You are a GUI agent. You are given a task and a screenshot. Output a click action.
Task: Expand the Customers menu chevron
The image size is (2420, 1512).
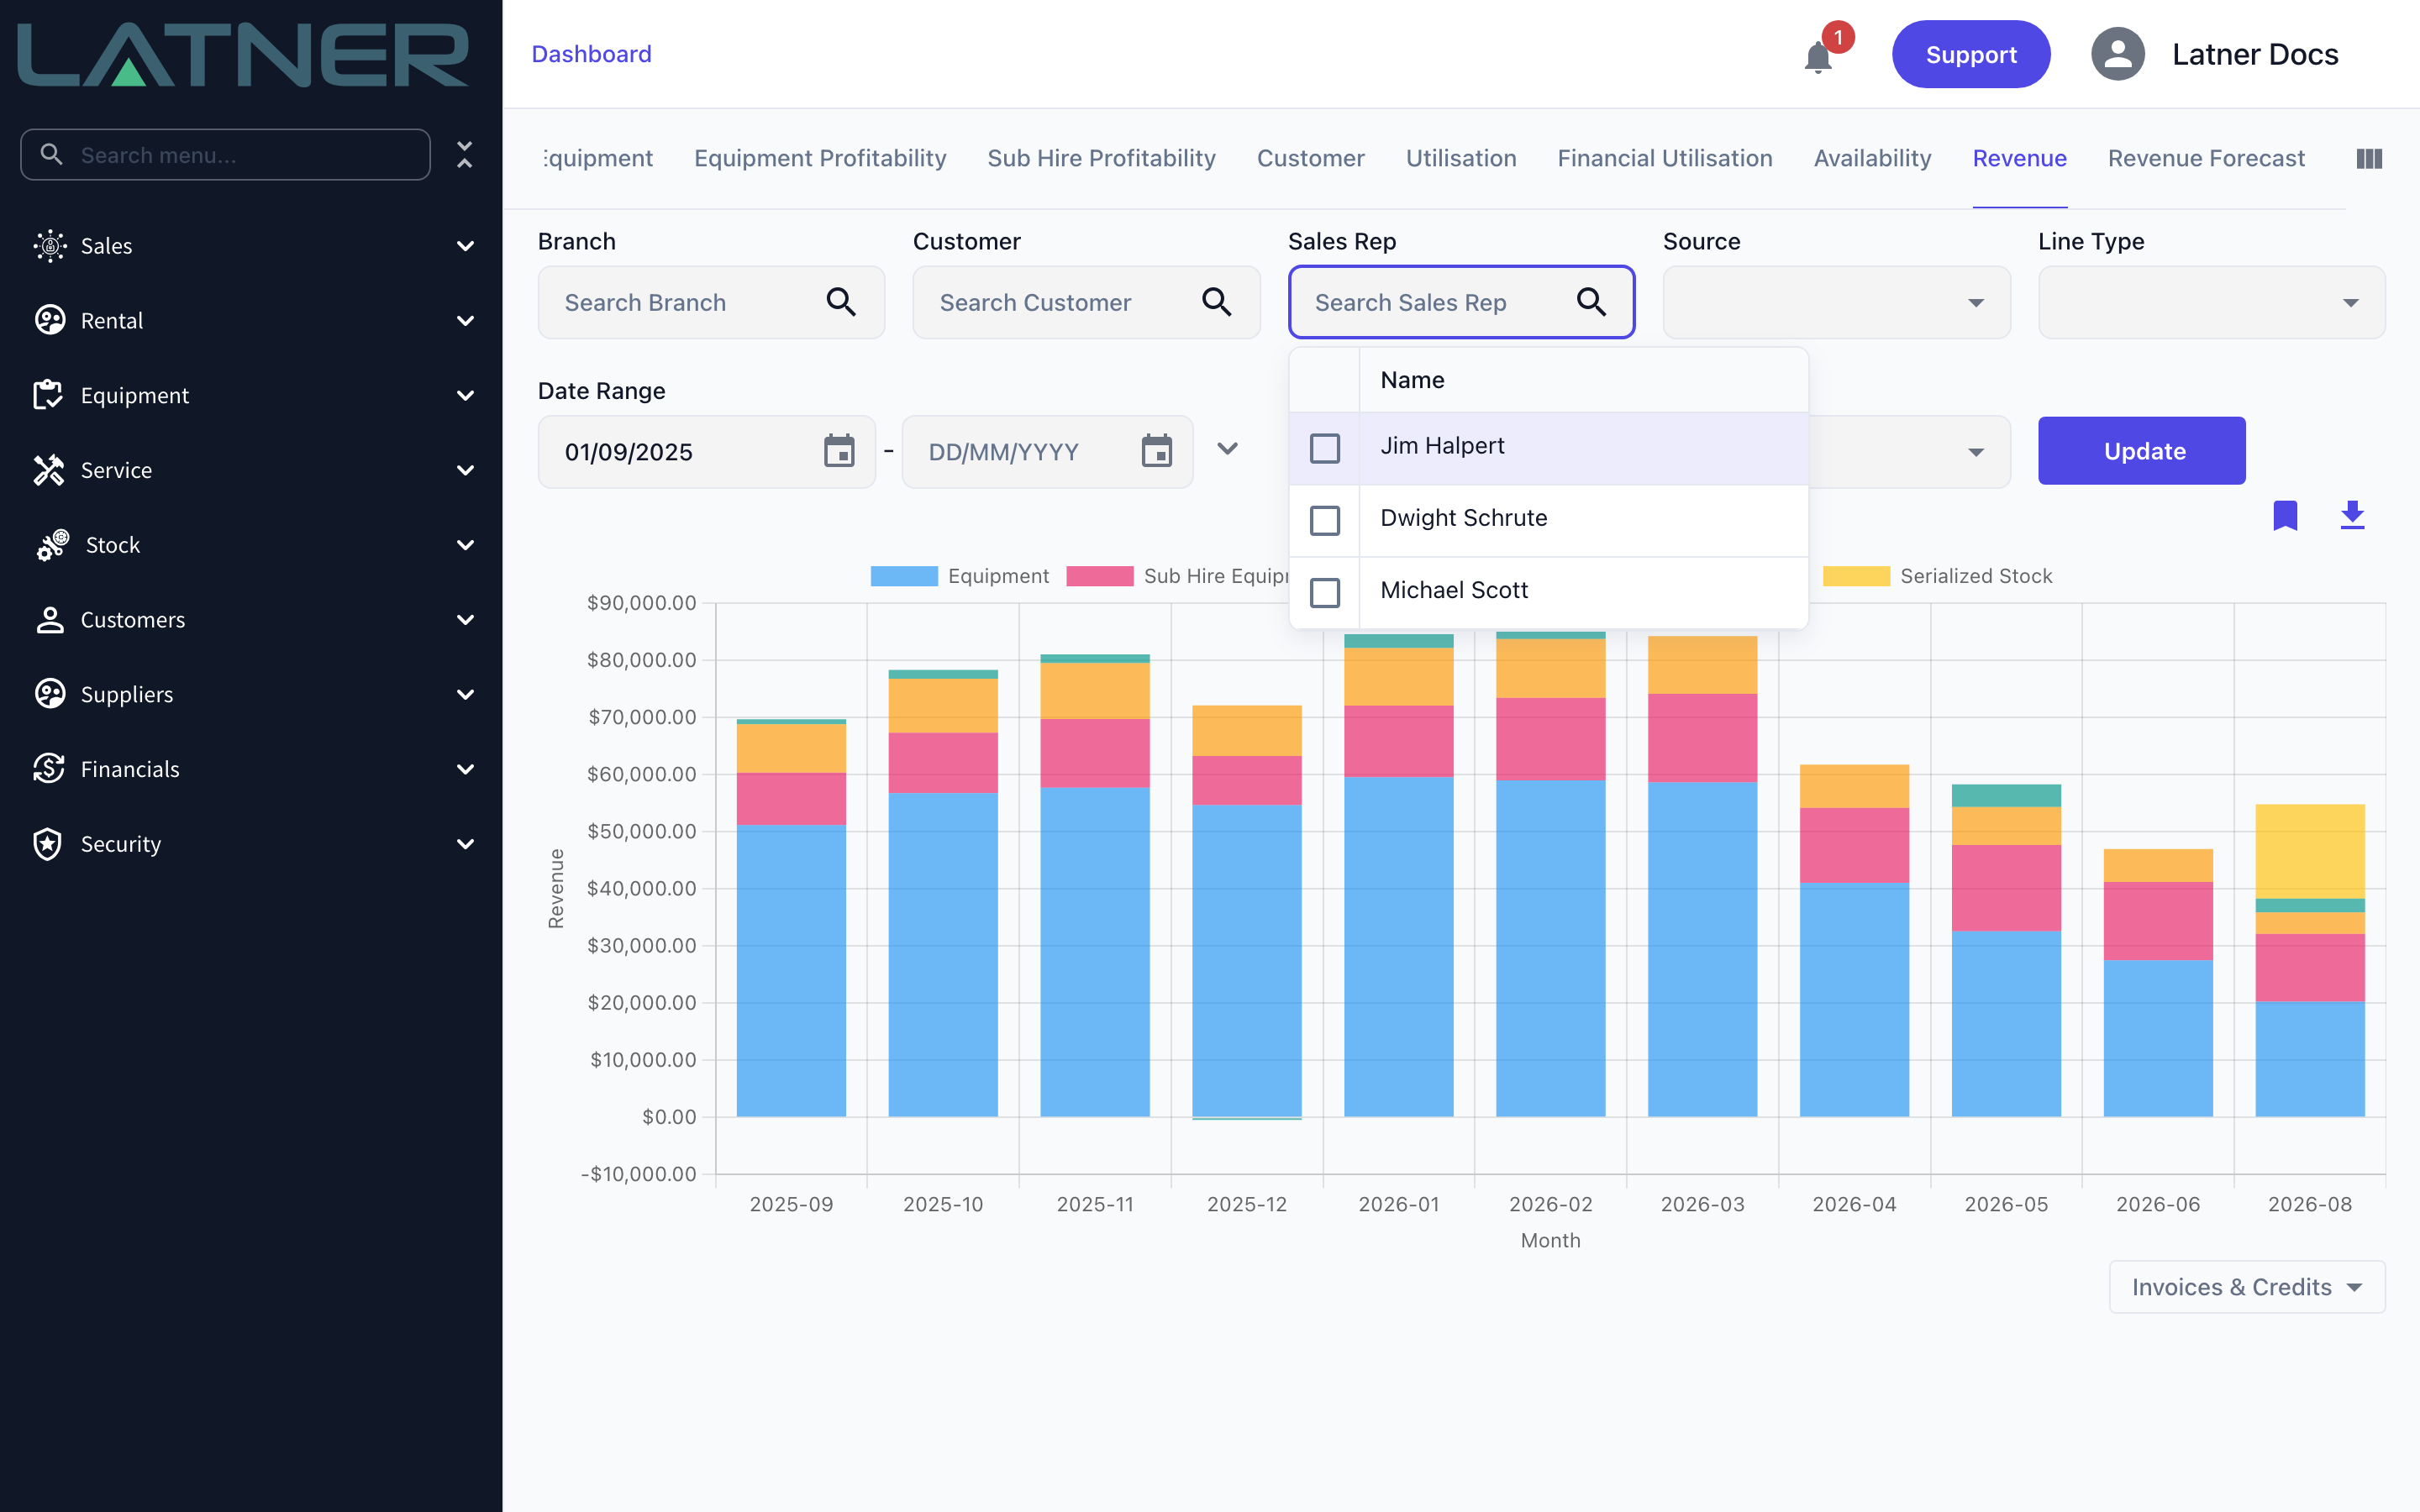465,620
